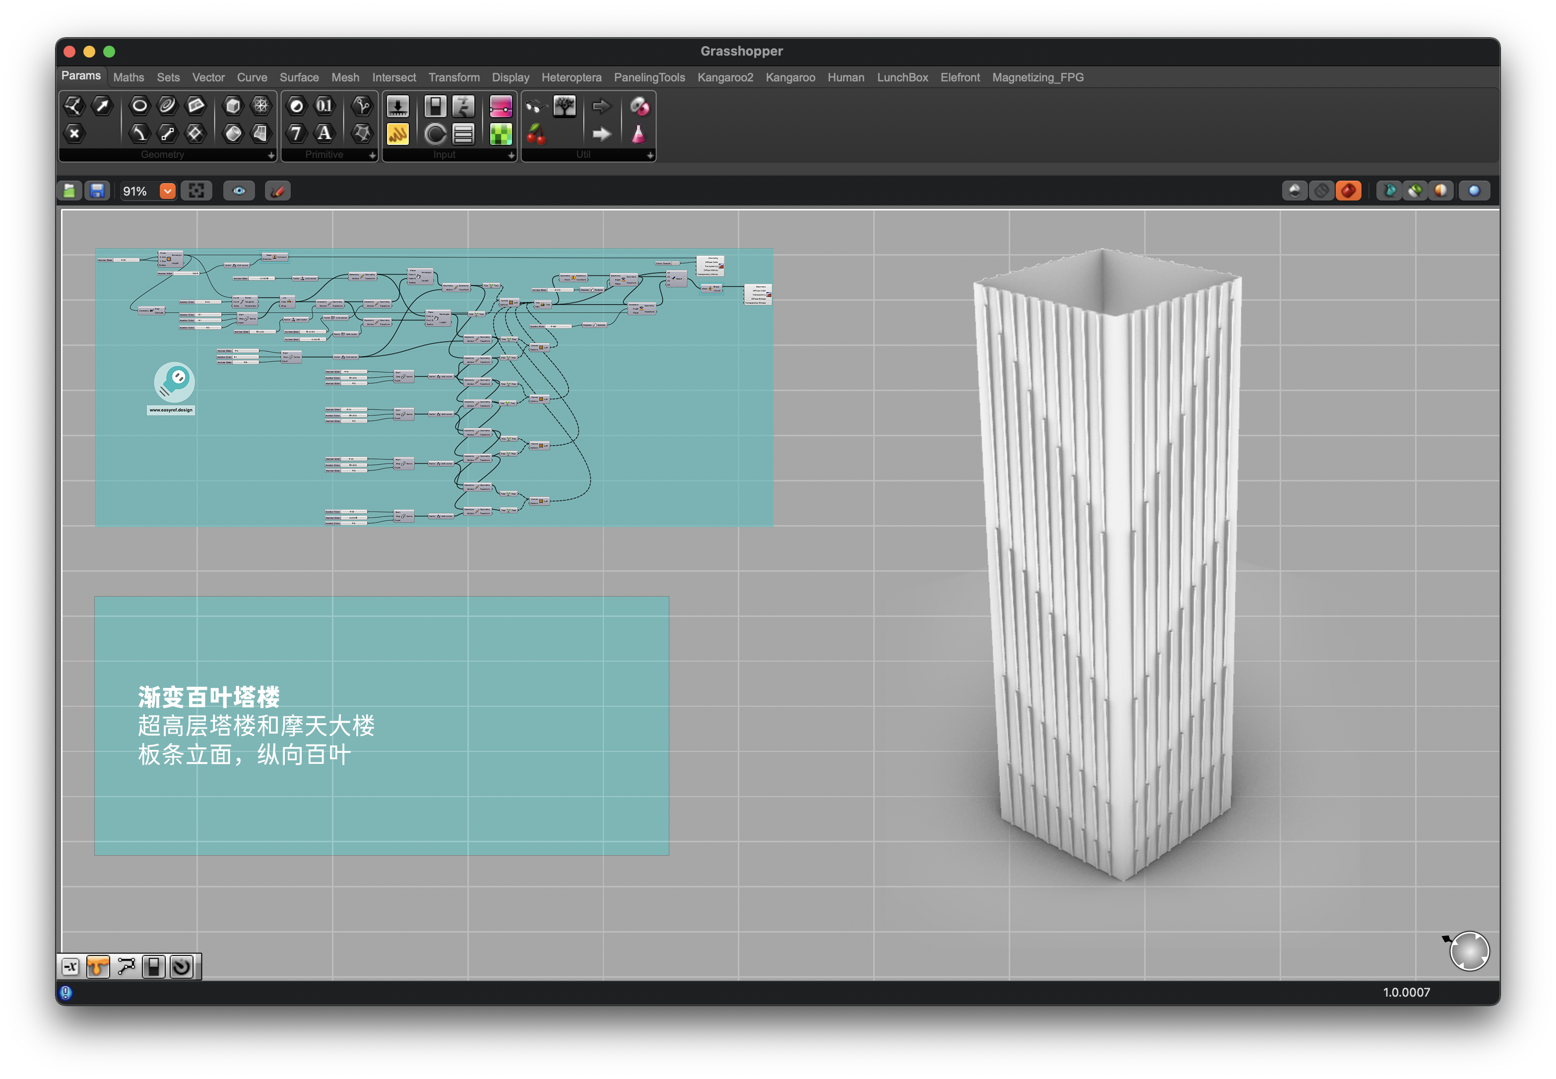This screenshot has height=1079, width=1556.
Task: Click the Tree data viewer icon
Action: pyautogui.click(x=564, y=106)
